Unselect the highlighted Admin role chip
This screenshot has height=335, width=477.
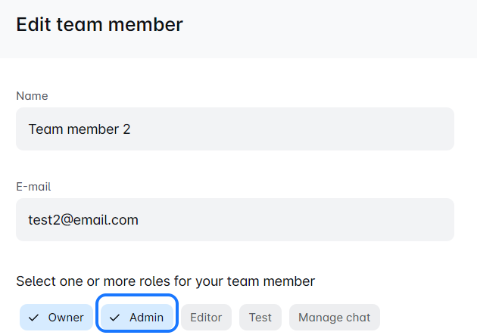point(138,318)
